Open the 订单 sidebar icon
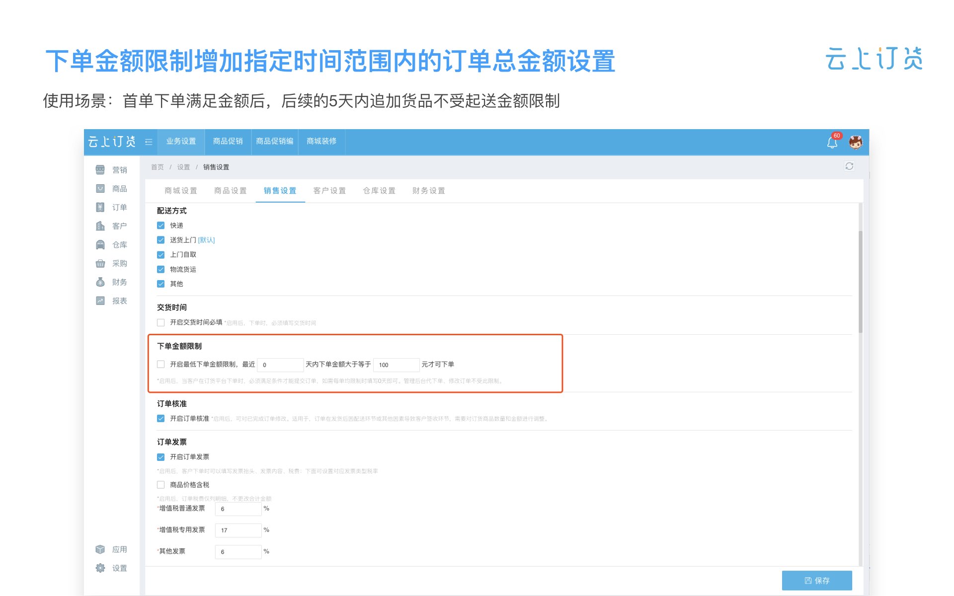The width and height of the screenshot is (954, 596). pyautogui.click(x=100, y=207)
